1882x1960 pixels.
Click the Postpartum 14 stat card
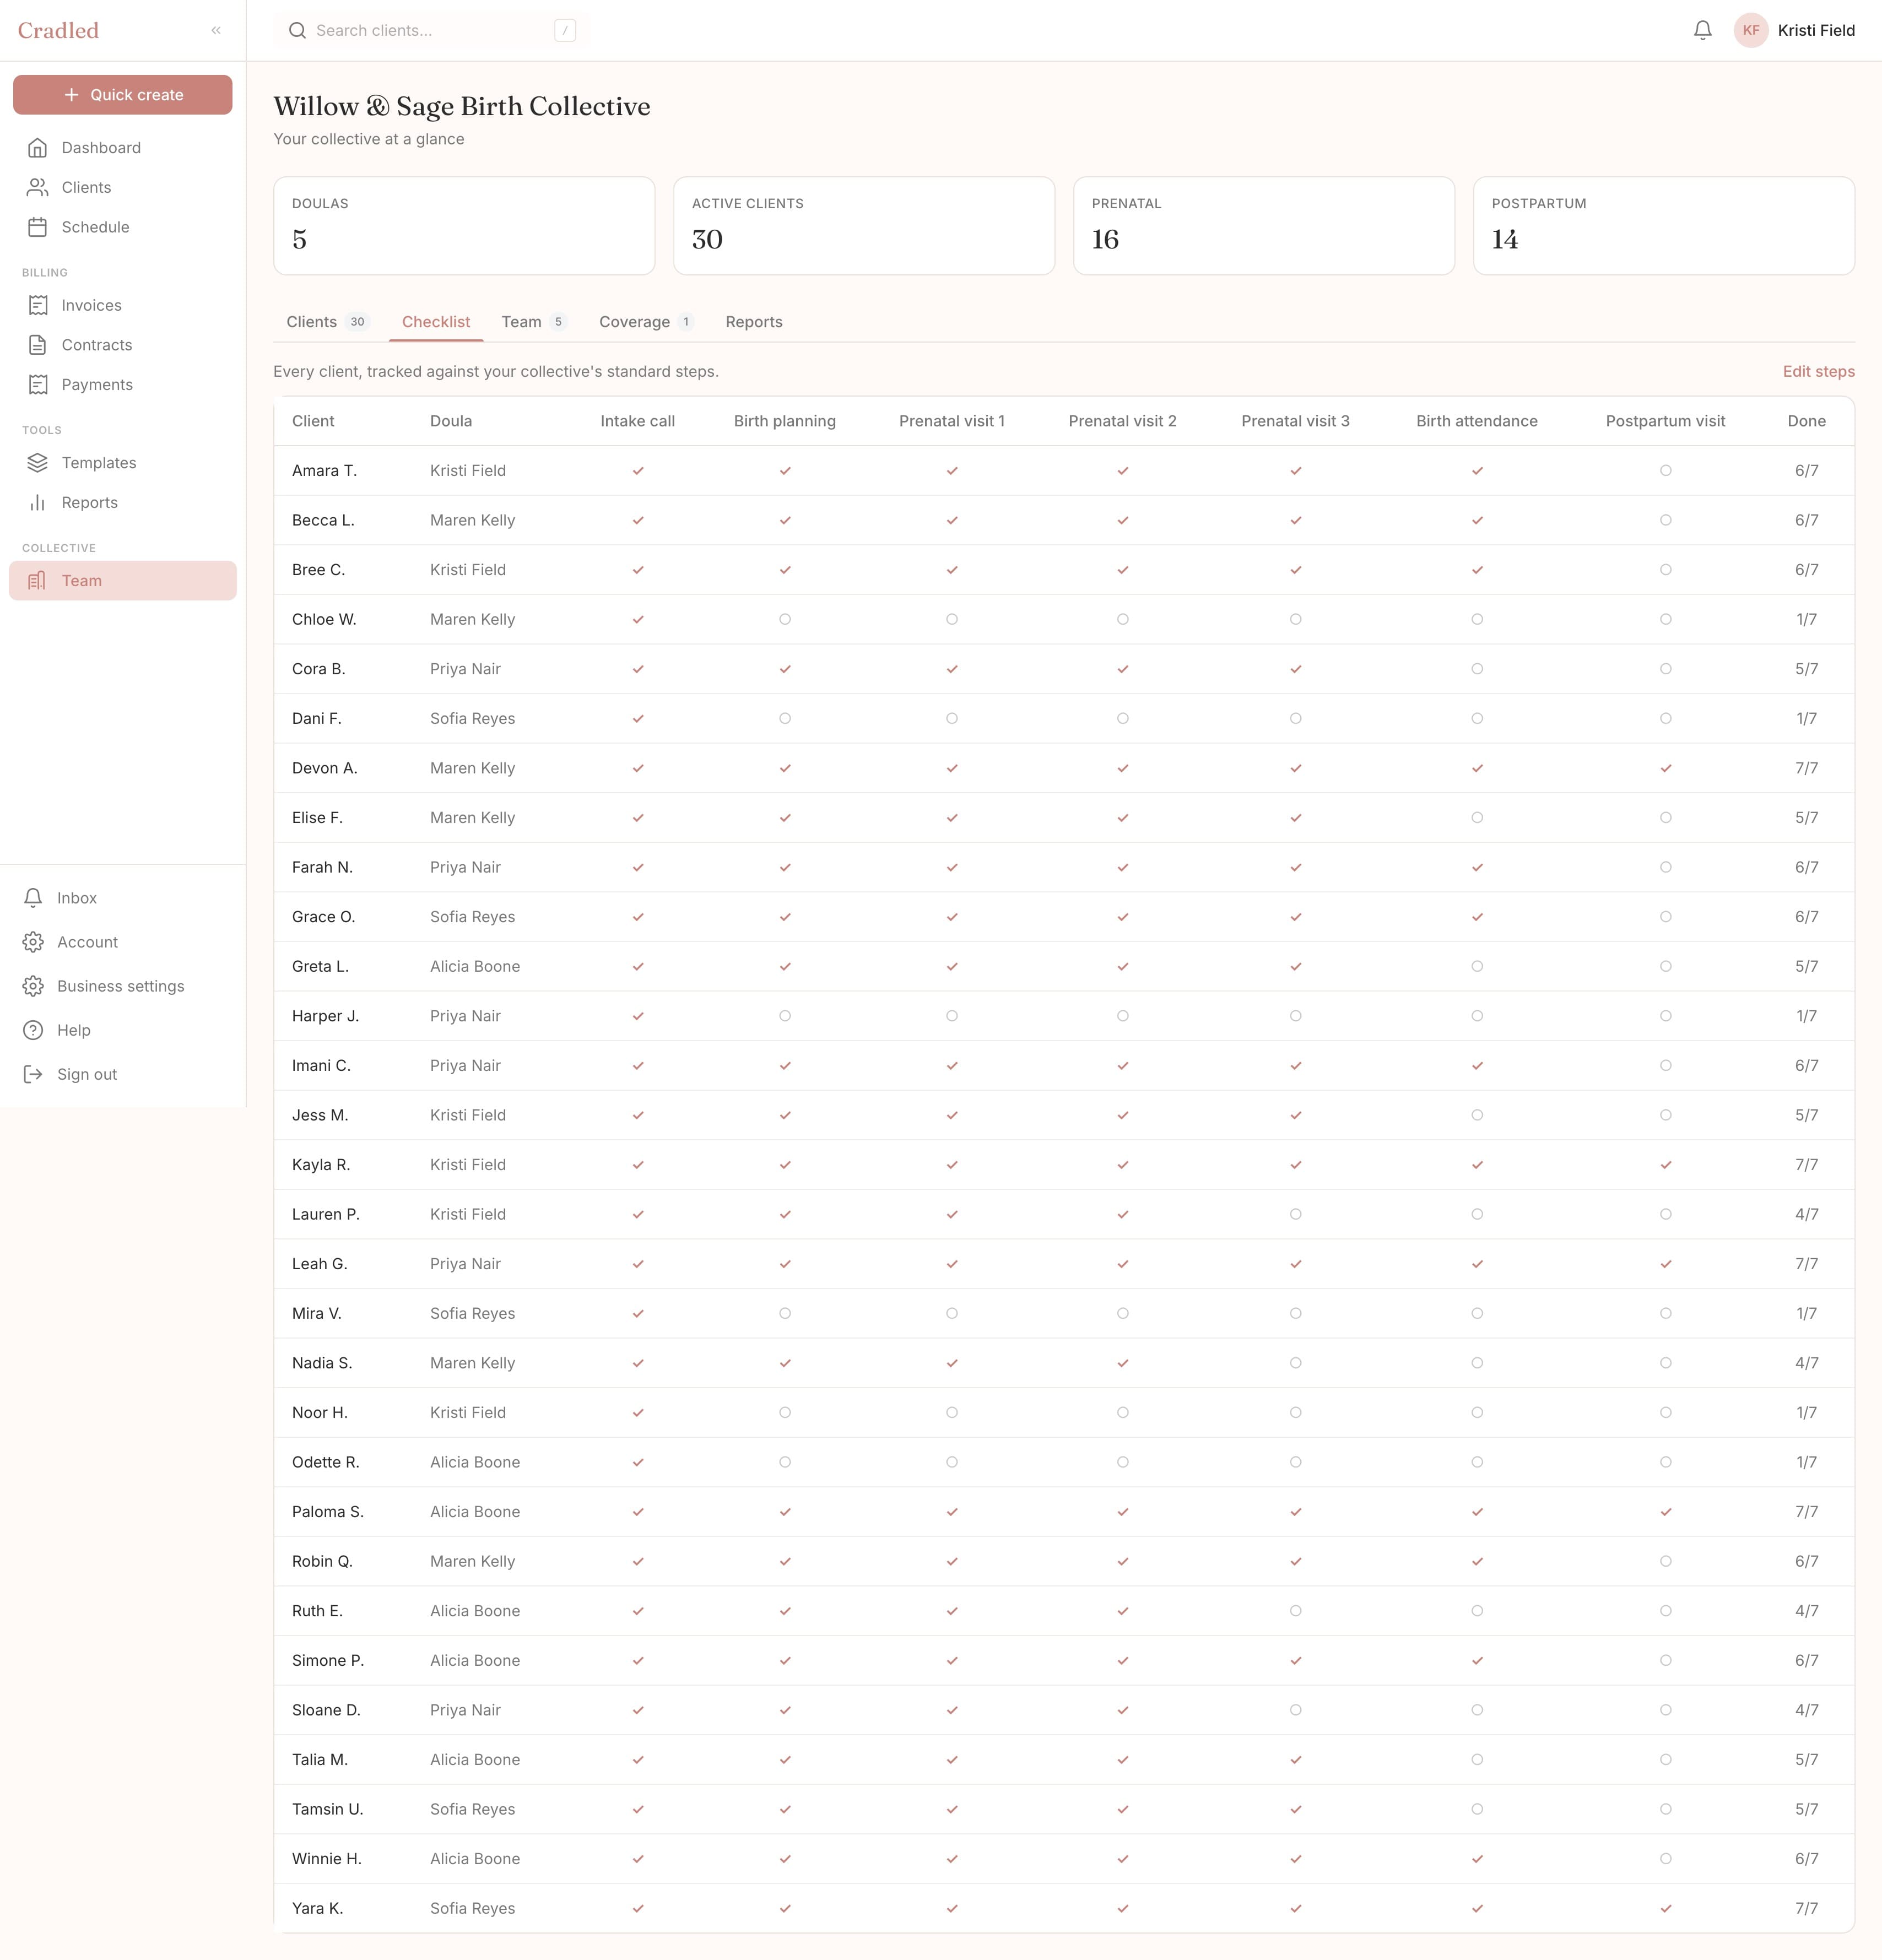1664,226
